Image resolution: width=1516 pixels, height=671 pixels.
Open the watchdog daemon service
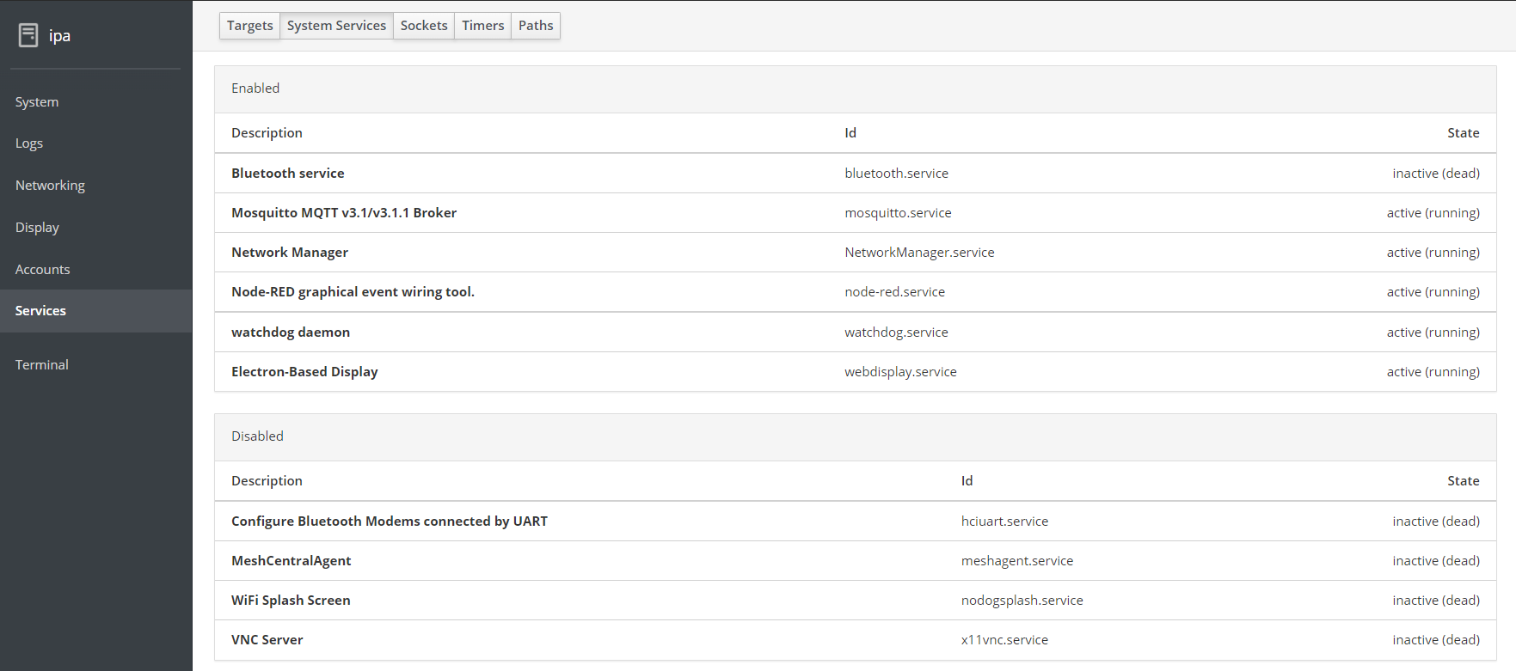point(291,332)
